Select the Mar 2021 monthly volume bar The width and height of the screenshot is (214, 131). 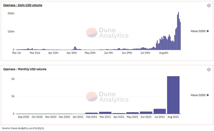[x=105, y=113]
